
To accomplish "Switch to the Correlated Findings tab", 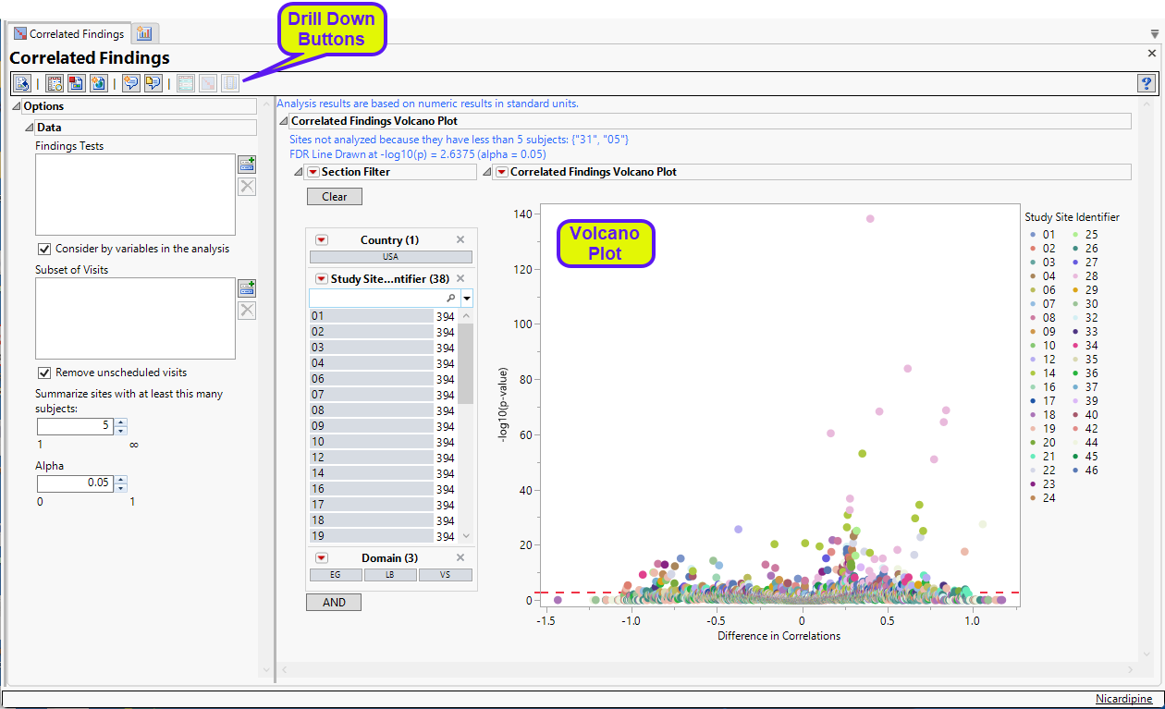I will 68,34.
